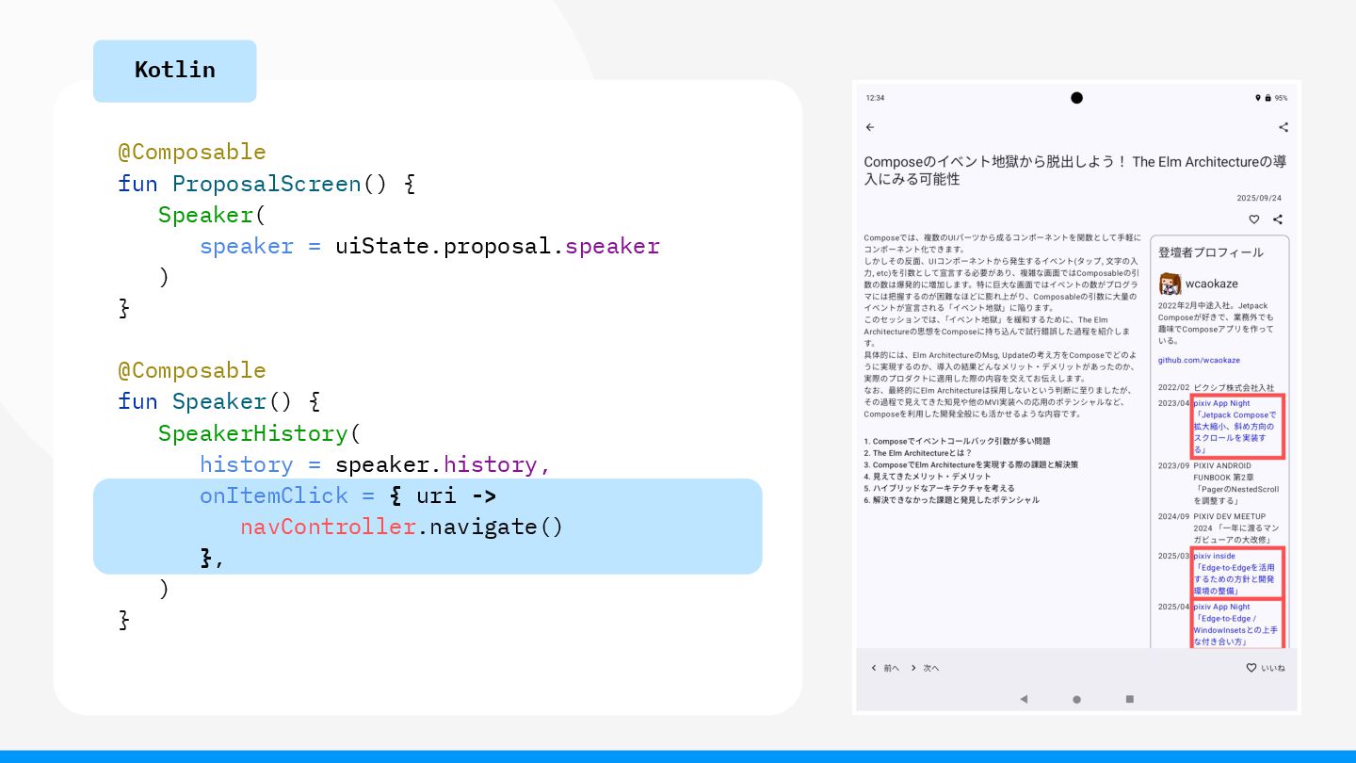Select the Kotlin label tab on the code card
1356x763 pixels.
[174, 70]
